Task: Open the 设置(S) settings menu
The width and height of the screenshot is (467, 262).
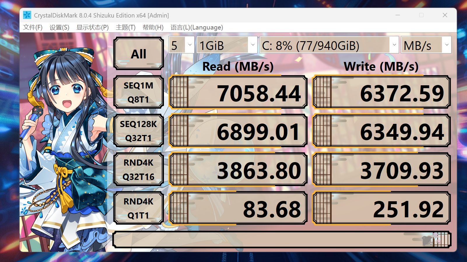Action: 60,27
